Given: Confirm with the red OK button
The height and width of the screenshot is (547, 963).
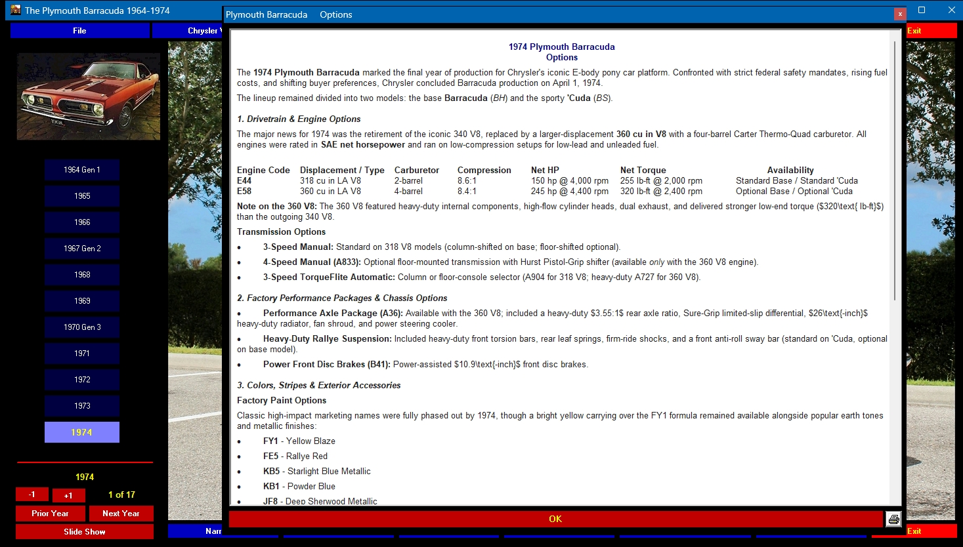Looking at the screenshot, I should (x=555, y=519).
